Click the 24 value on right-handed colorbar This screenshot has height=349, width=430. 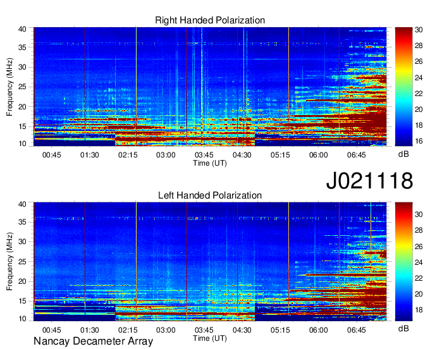(419, 78)
